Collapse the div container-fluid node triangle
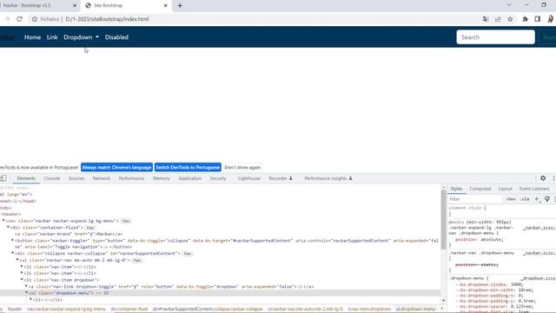Viewport: 556px width, 313px height. coord(8,227)
